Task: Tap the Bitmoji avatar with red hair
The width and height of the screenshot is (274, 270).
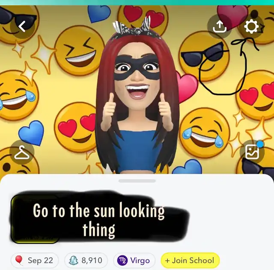Action: [137, 98]
